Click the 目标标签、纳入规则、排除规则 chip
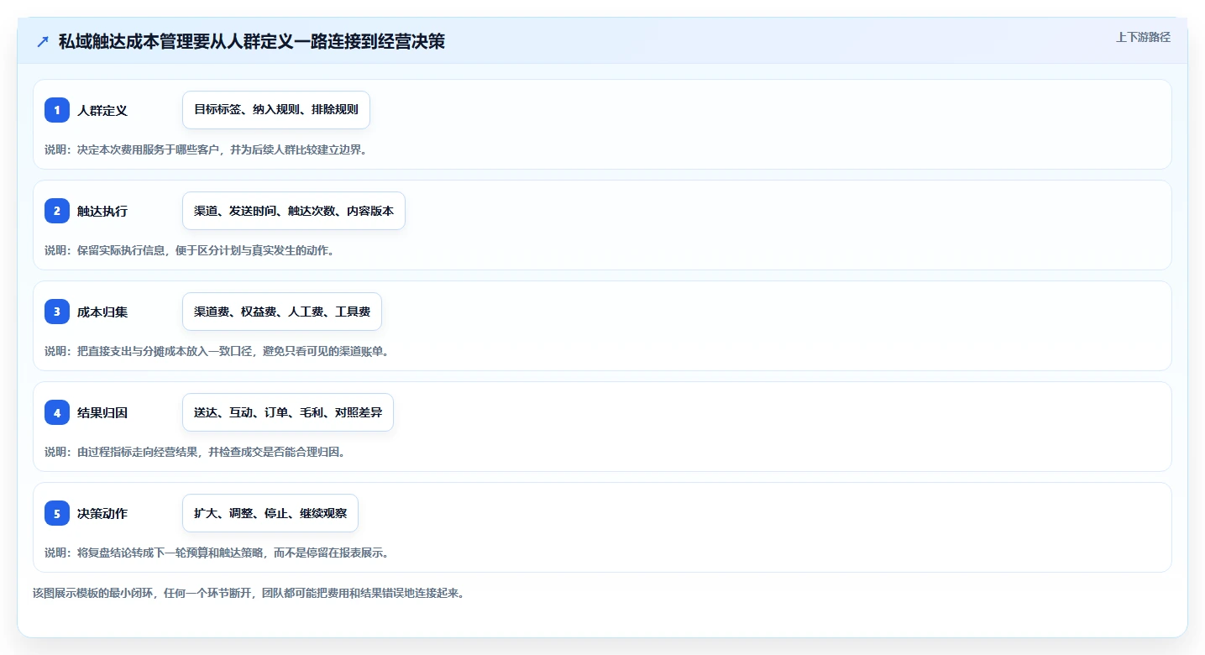This screenshot has width=1205, height=655. 276,110
